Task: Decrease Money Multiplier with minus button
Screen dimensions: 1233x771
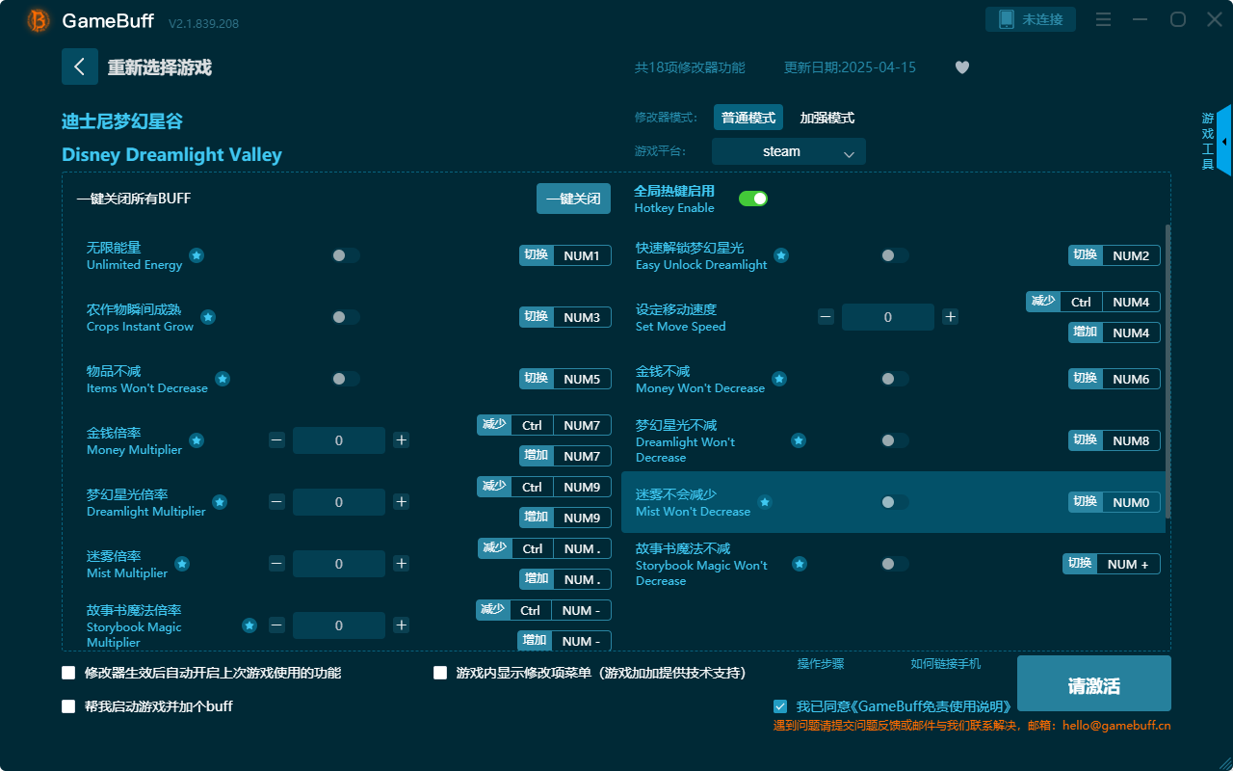Action: [x=276, y=440]
